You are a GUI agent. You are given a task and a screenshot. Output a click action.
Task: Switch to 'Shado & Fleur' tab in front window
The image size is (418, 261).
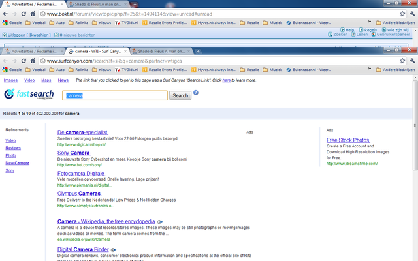click(161, 51)
